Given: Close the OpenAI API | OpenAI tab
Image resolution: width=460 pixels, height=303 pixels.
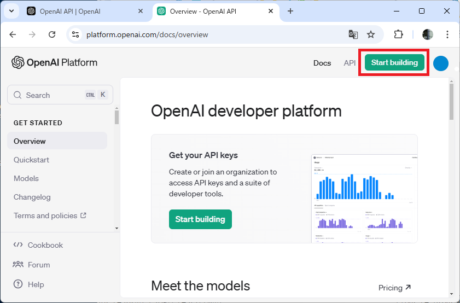Looking at the screenshot, I should click(x=141, y=11).
